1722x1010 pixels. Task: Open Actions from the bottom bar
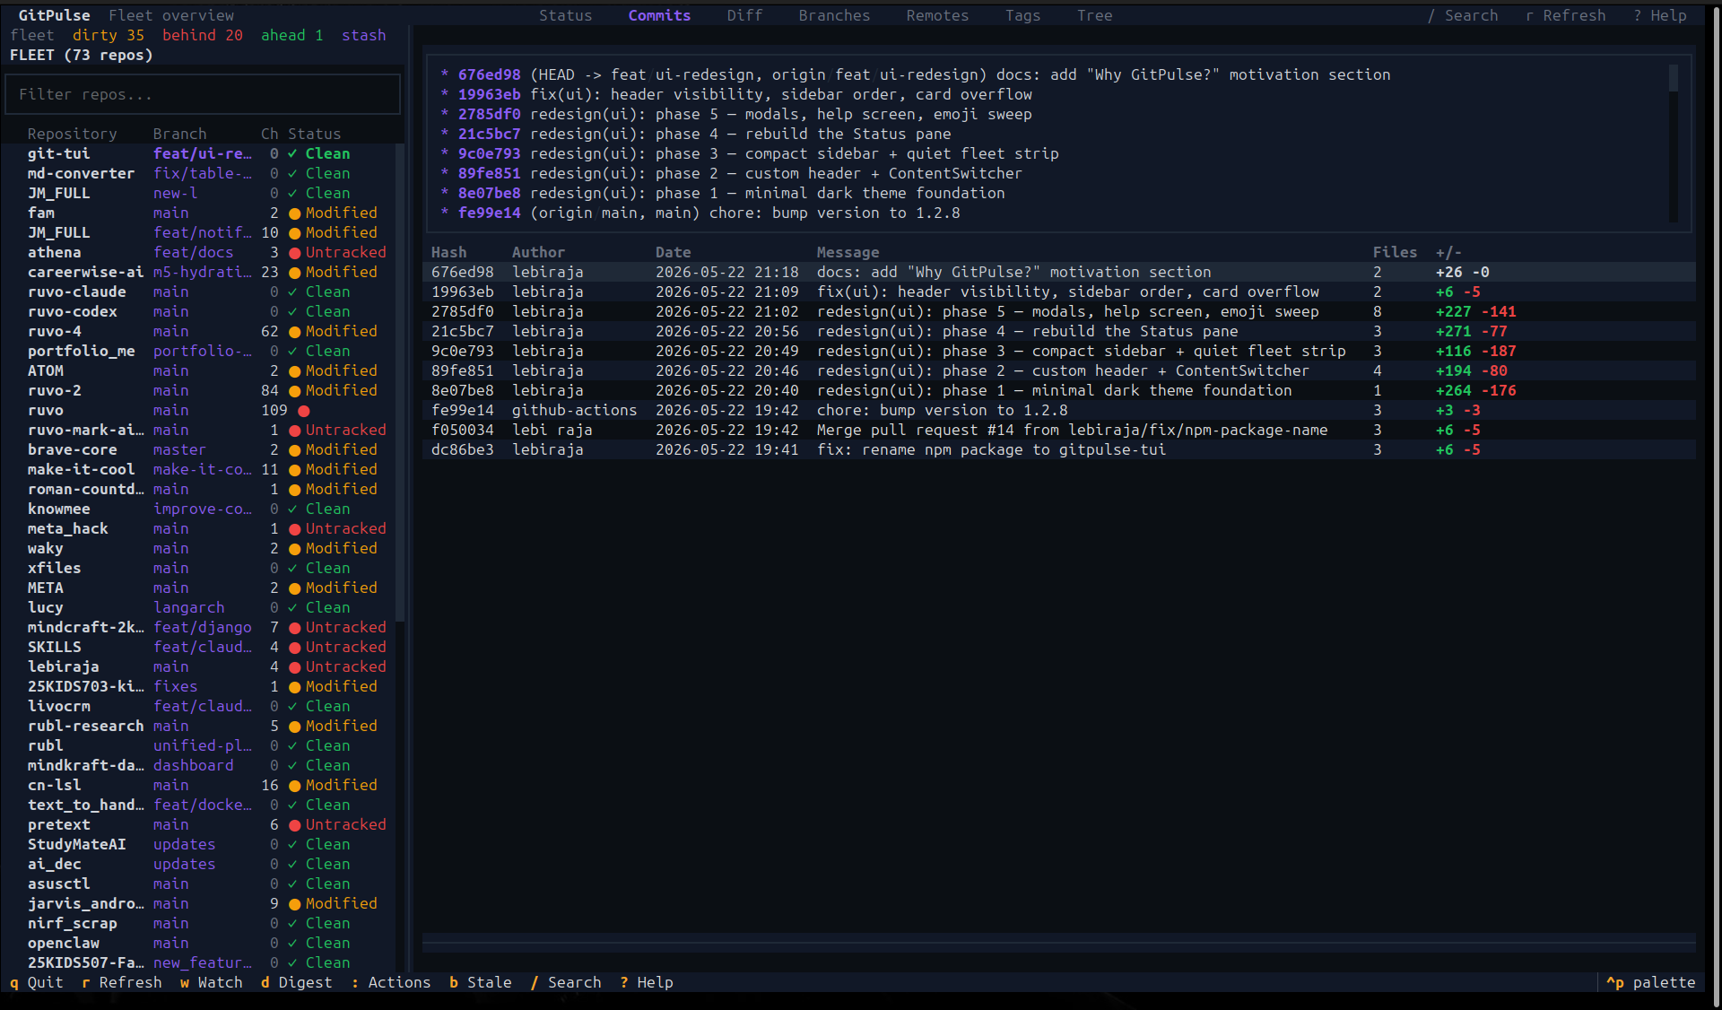390,982
